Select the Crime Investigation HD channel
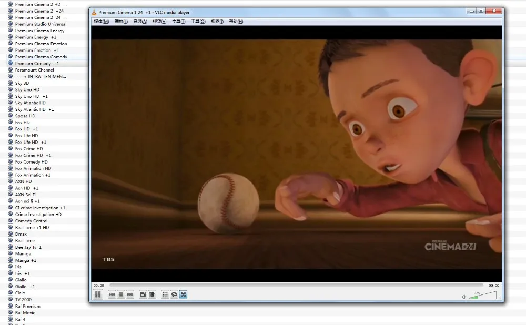 pos(38,215)
